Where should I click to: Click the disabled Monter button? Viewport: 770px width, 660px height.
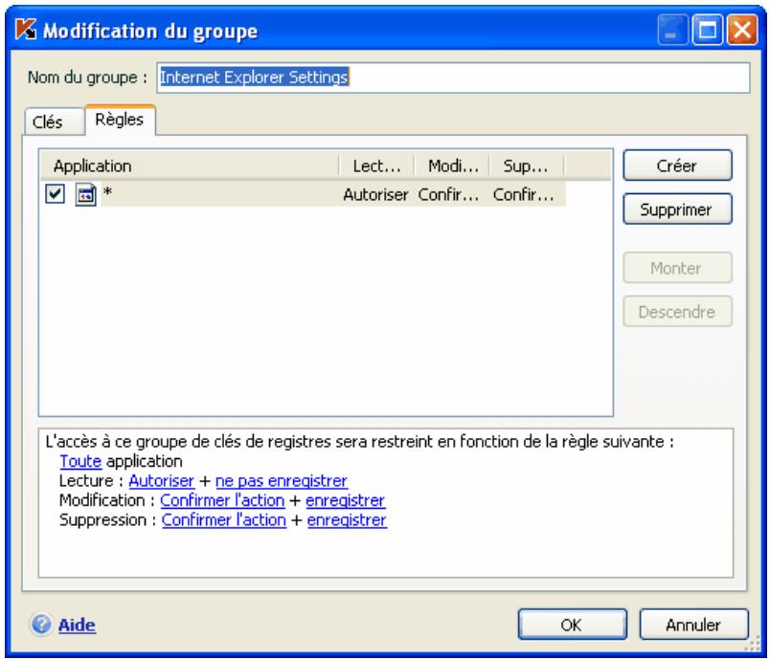coord(677,268)
